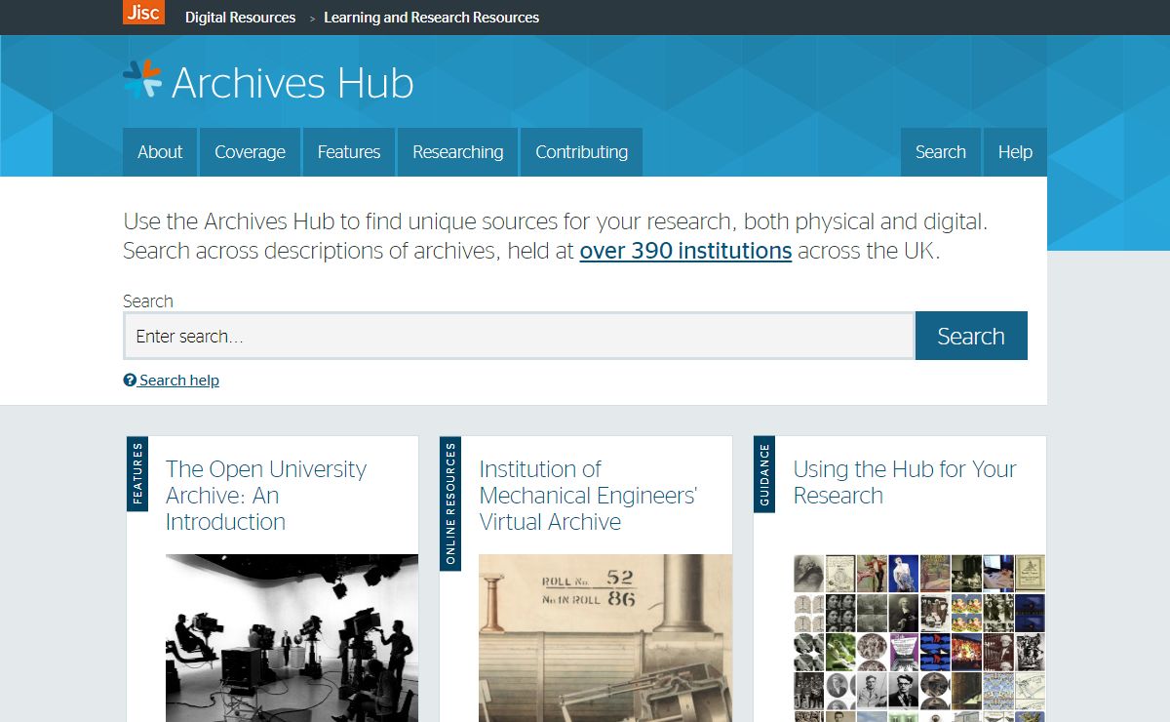Click the Search help question mark icon
1170x722 pixels.
[x=130, y=381]
